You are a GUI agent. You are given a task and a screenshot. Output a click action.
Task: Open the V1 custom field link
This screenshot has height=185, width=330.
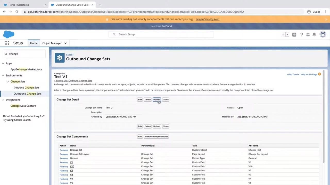coord(71,162)
